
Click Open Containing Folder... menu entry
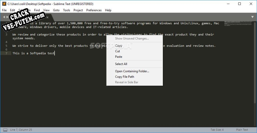pos(132,71)
